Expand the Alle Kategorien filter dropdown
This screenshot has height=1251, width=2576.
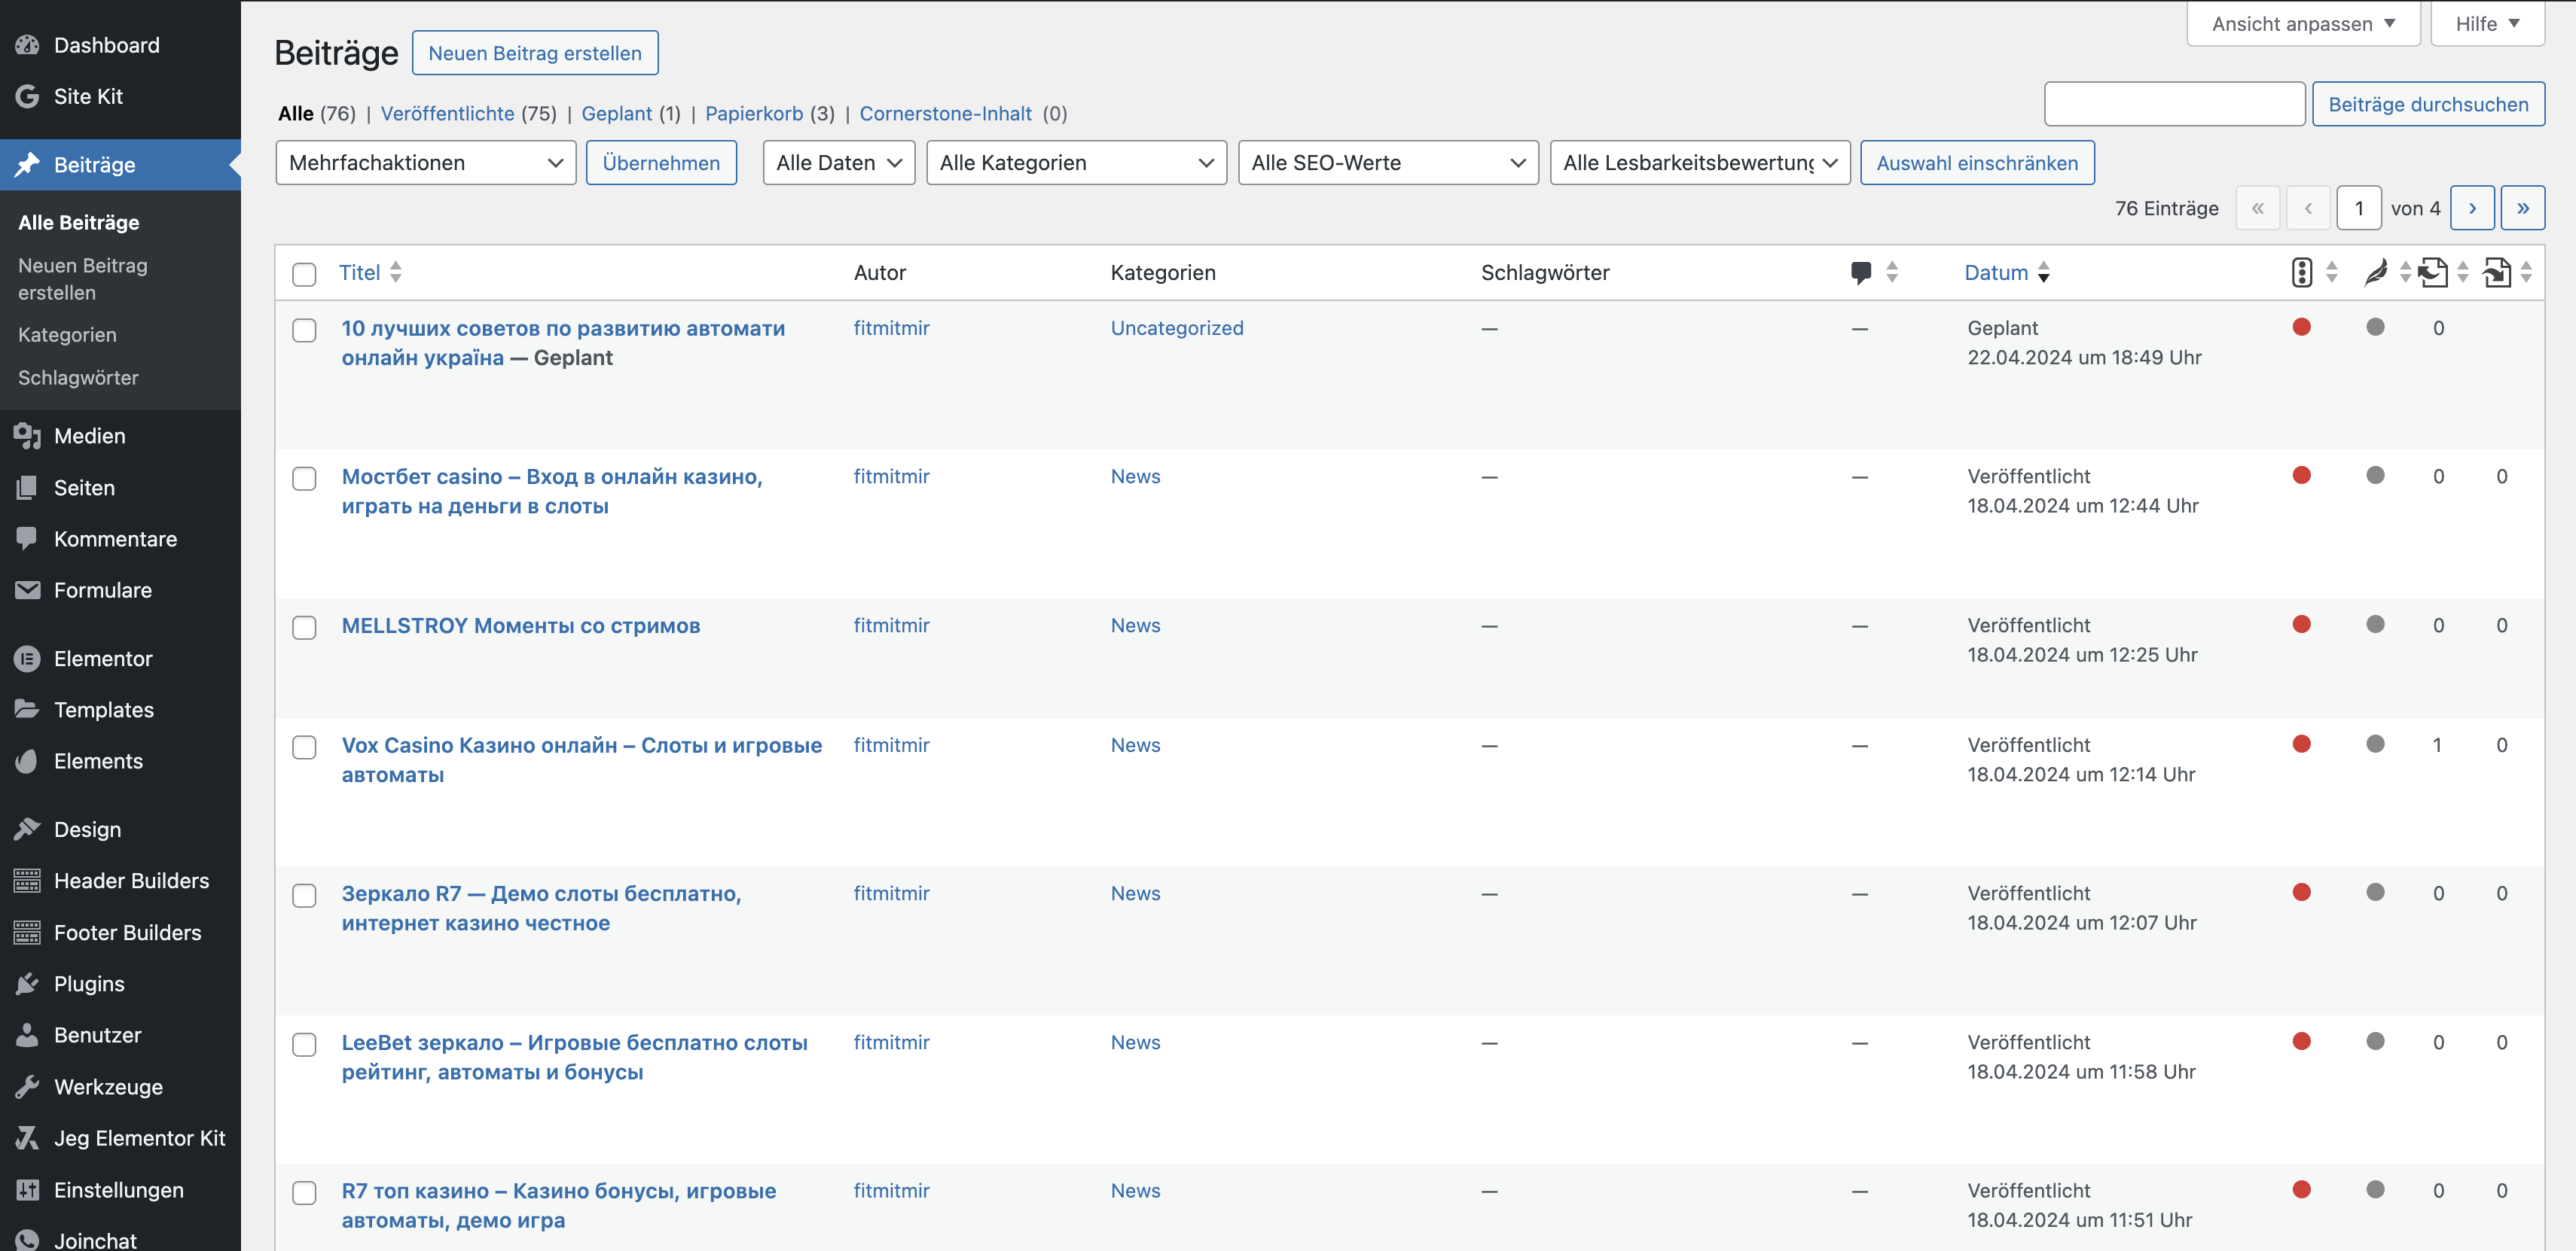[1076, 163]
